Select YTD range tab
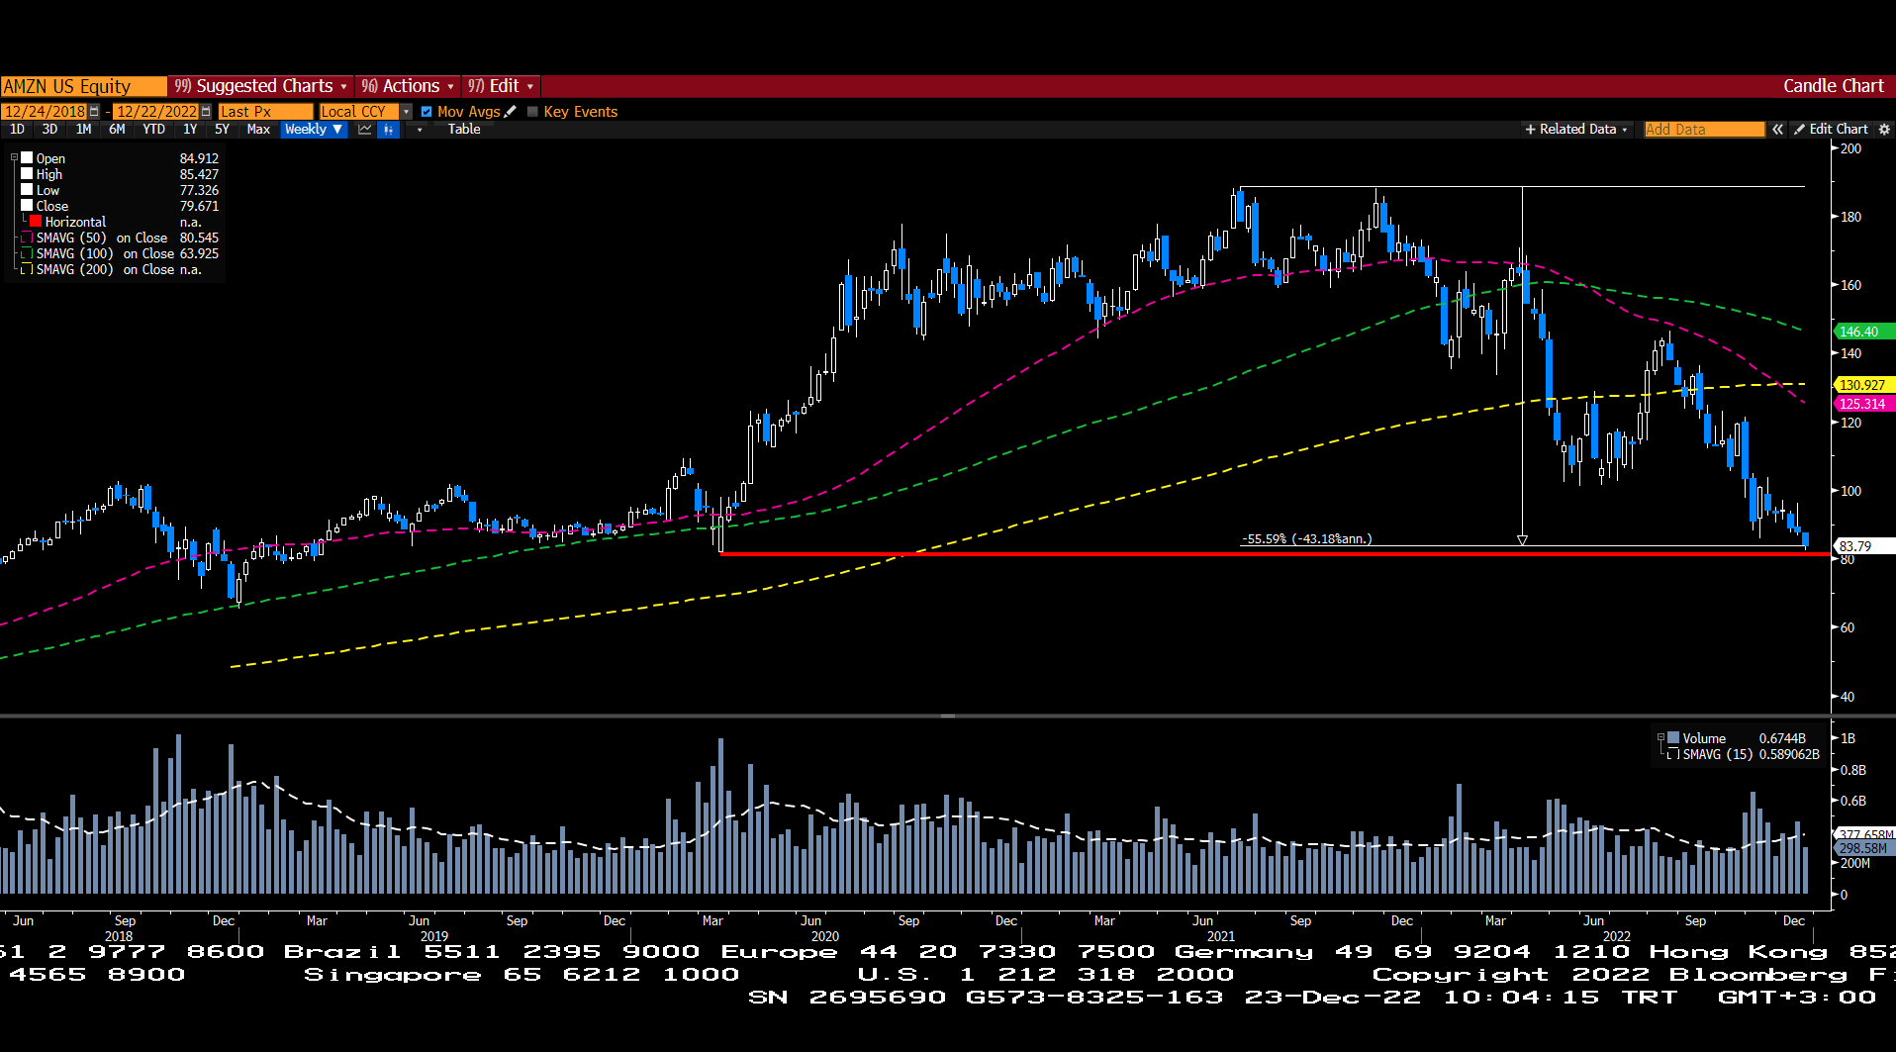The height and width of the screenshot is (1052, 1896). point(153,130)
